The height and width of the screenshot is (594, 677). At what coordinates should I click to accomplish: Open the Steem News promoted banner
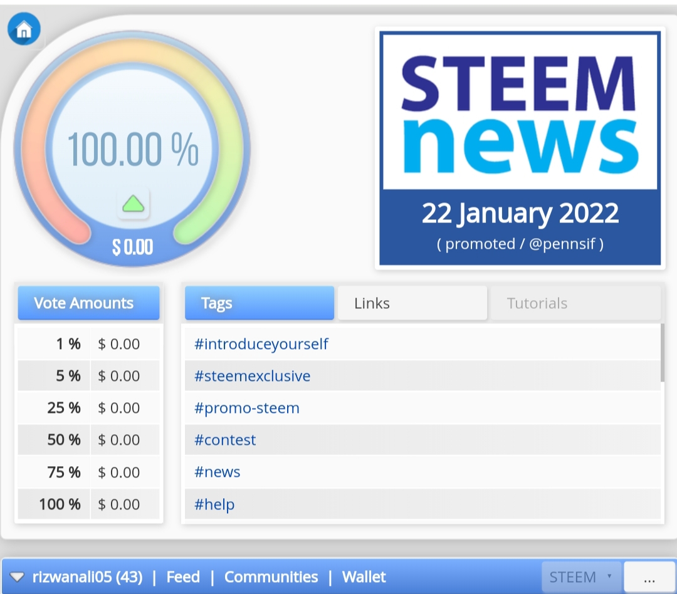point(520,148)
